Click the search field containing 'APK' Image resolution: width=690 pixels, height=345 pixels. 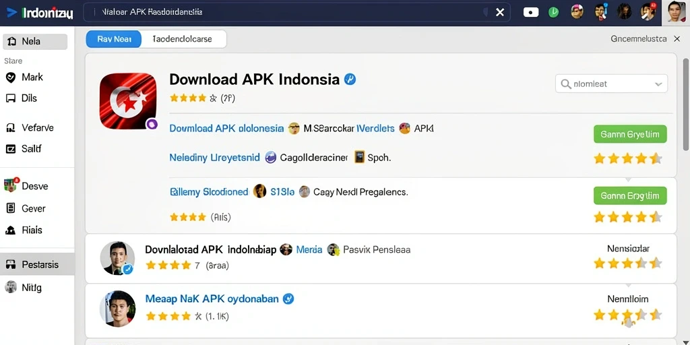pos(297,12)
